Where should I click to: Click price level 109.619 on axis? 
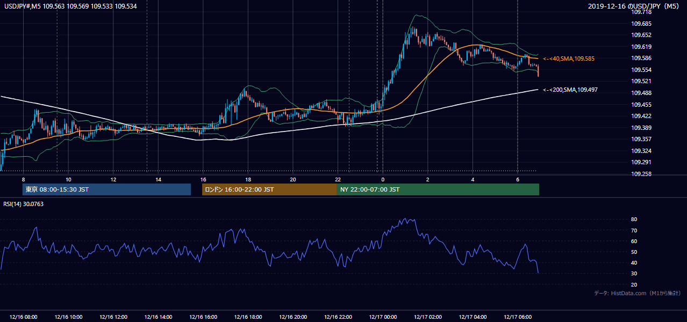pos(641,47)
